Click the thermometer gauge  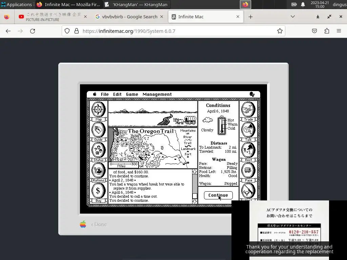point(222,125)
